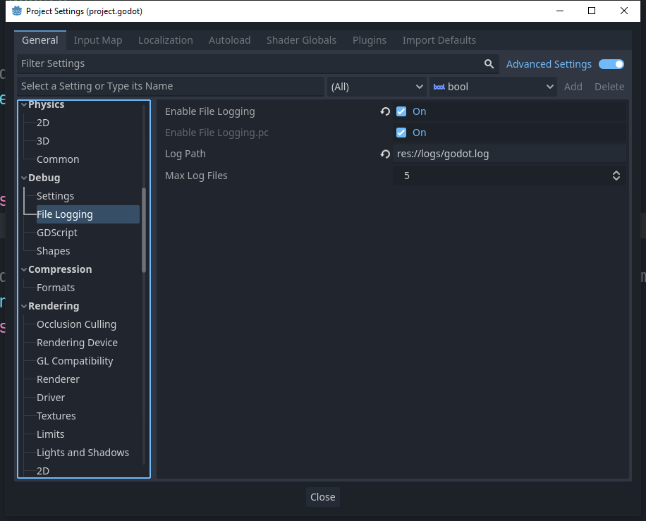This screenshot has height=521, width=646.
Task: Revert Log Path to its default value
Action: [x=384, y=154]
